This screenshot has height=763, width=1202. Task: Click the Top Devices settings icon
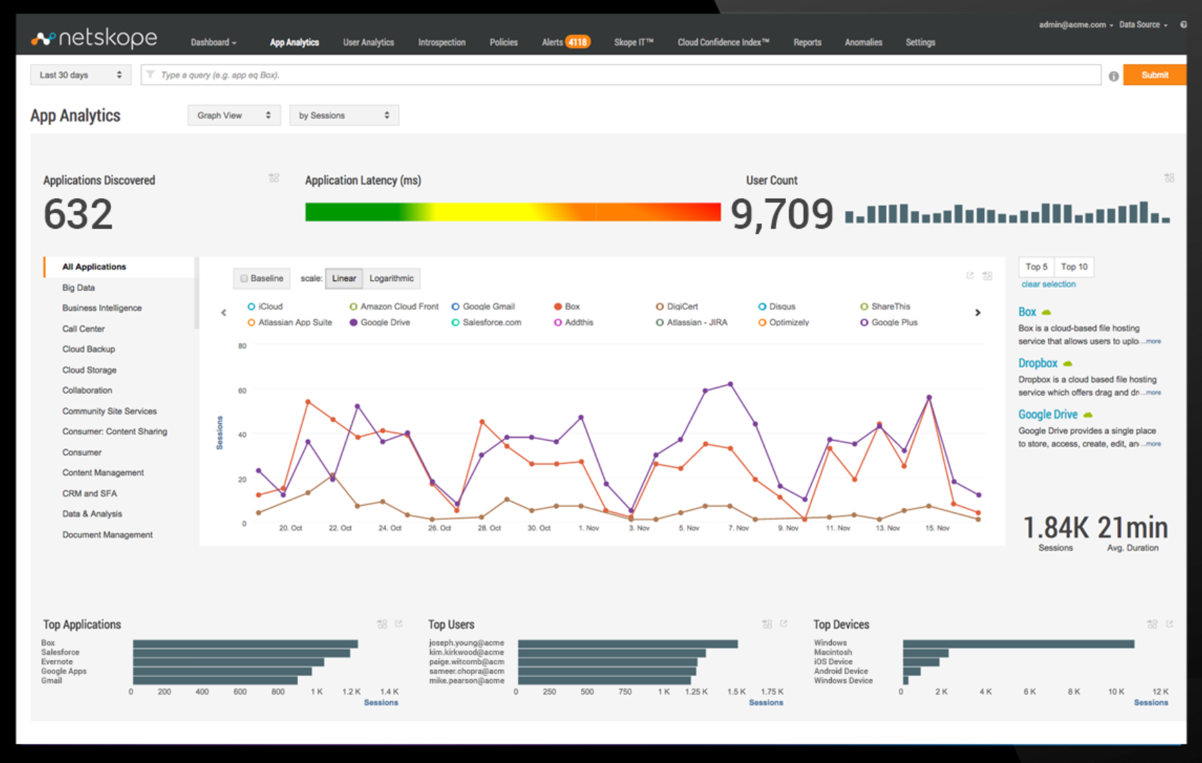click(1152, 624)
